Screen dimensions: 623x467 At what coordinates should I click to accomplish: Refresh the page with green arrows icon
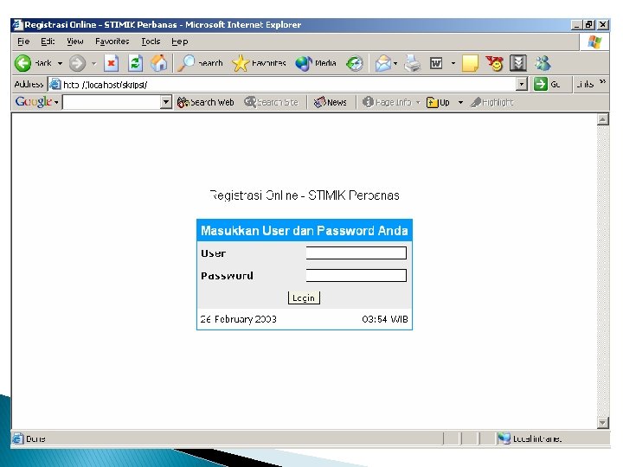point(135,63)
